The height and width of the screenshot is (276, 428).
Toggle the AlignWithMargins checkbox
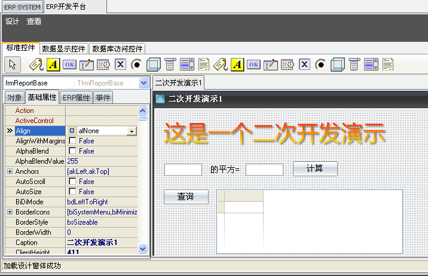coord(72,141)
